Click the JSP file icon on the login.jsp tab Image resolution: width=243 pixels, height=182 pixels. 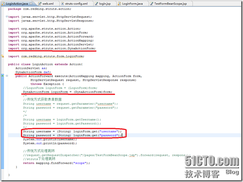pyautogui.click(x=96, y=4)
